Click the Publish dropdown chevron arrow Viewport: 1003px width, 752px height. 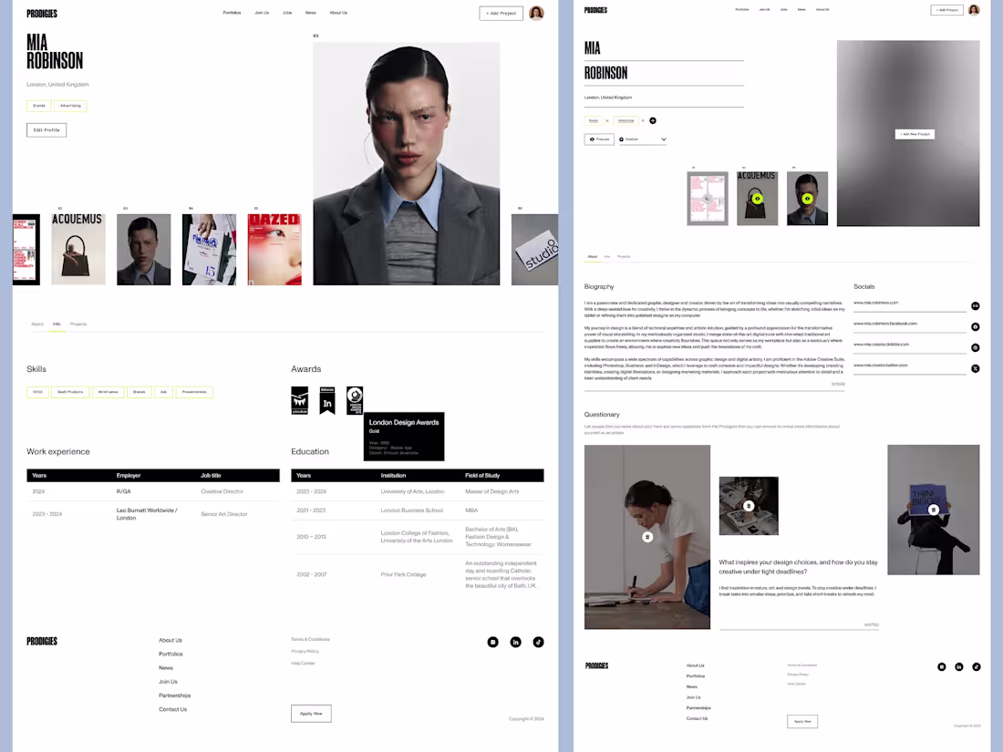pyautogui.click(x=663, y=139)
